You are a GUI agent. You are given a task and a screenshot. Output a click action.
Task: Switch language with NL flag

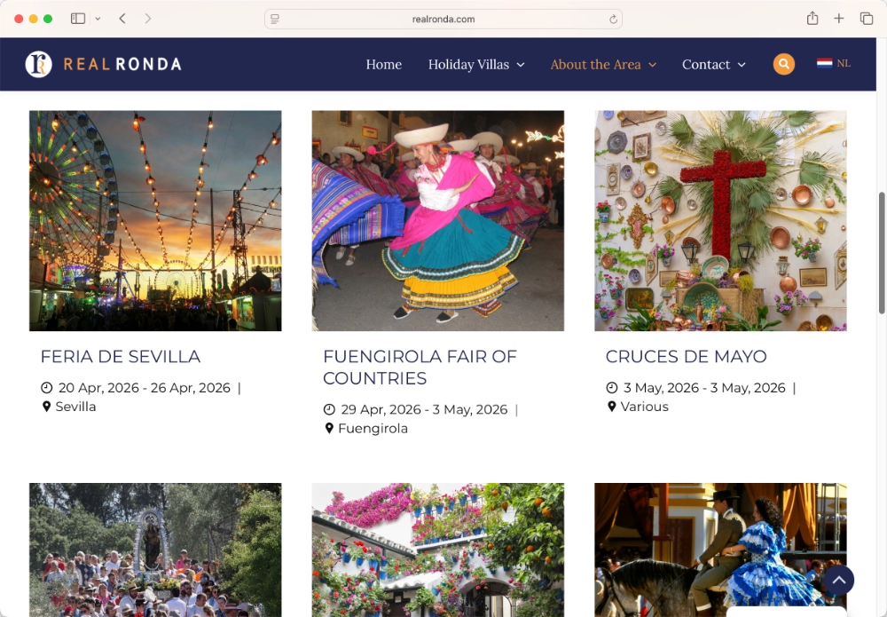tap(833, 64)
